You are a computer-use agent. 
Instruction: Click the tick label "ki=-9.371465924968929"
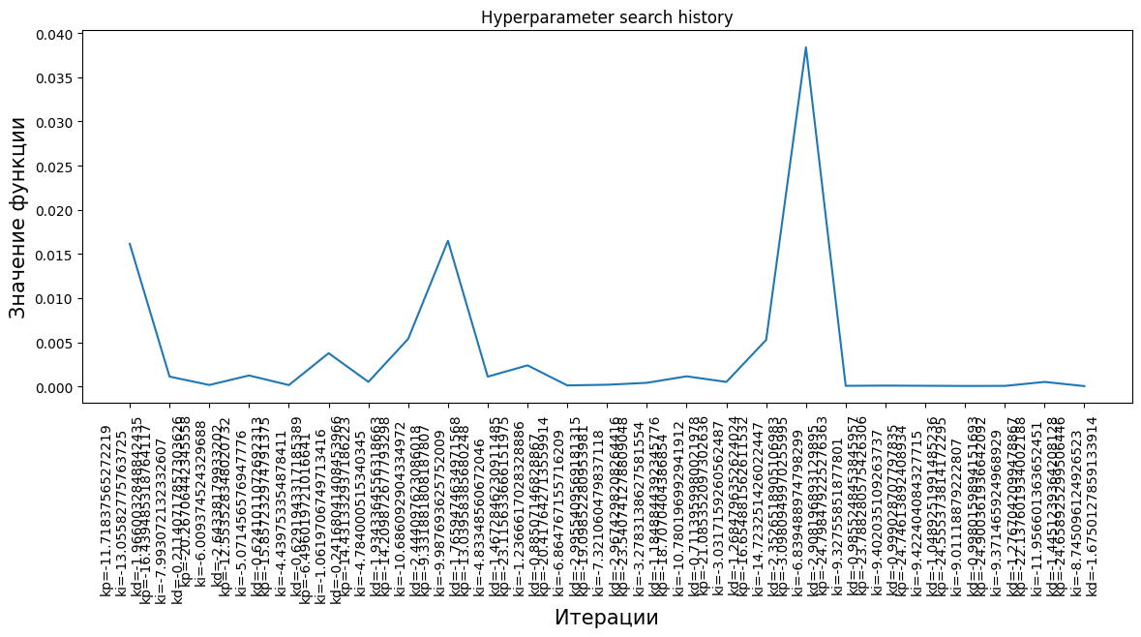point(996,511)
